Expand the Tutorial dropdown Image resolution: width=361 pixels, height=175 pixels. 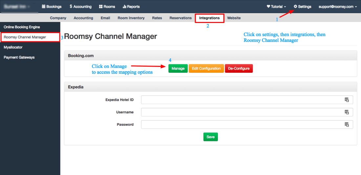click(x=276, y=7)
